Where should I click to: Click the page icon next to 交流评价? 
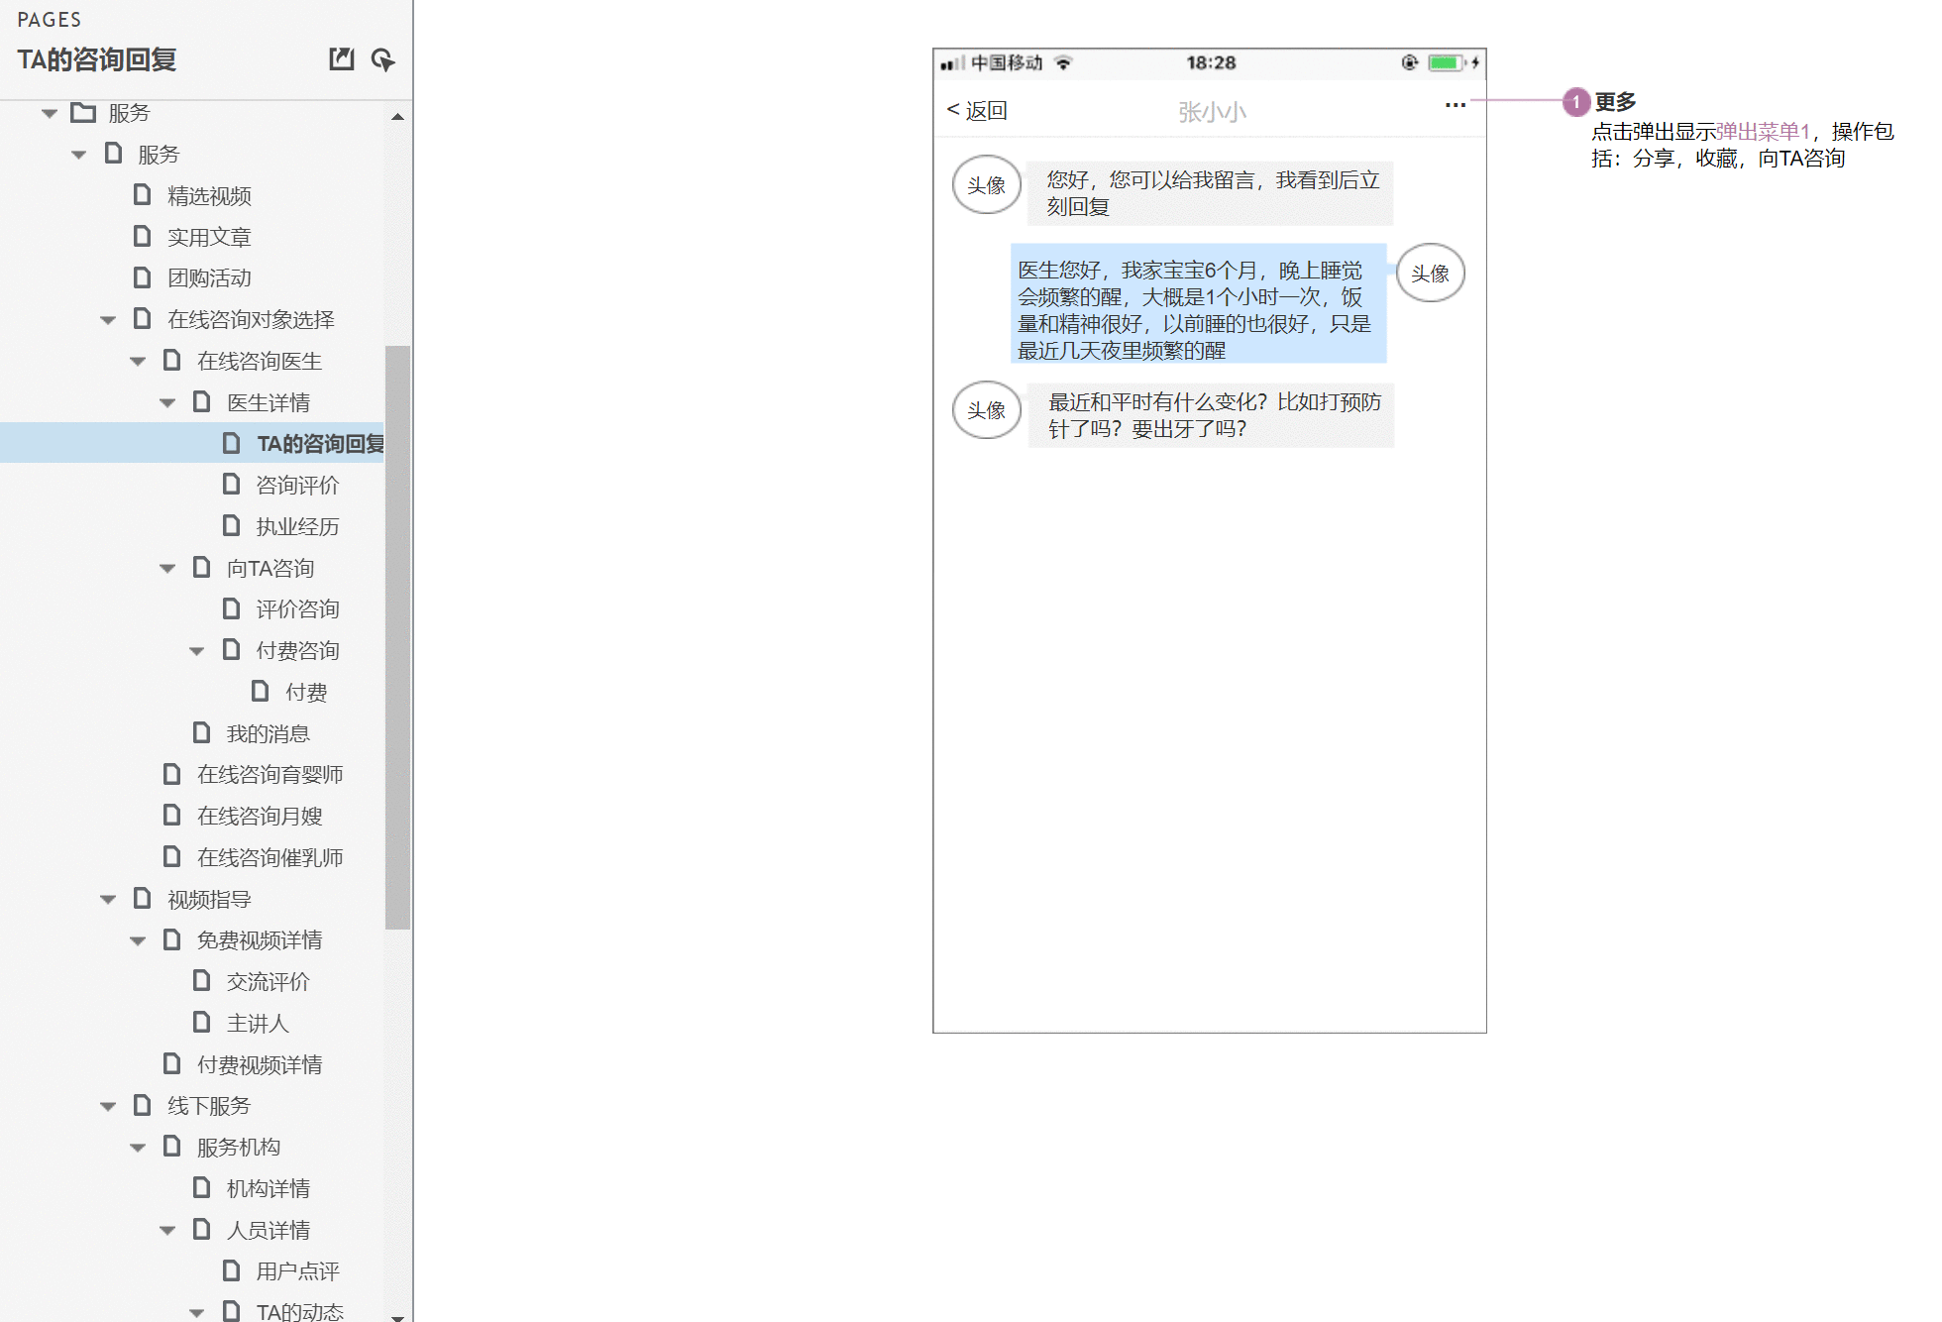202,981
